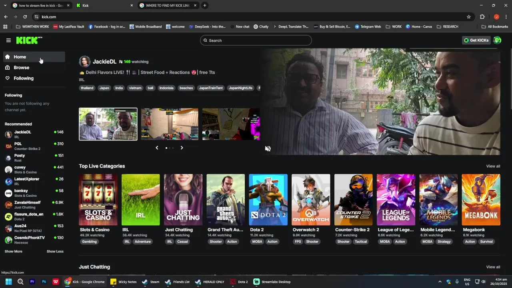Open recommended channel CosmicPhonkTV
The image size is (512, 288).
pyautogui.click(x=34, y=240)
